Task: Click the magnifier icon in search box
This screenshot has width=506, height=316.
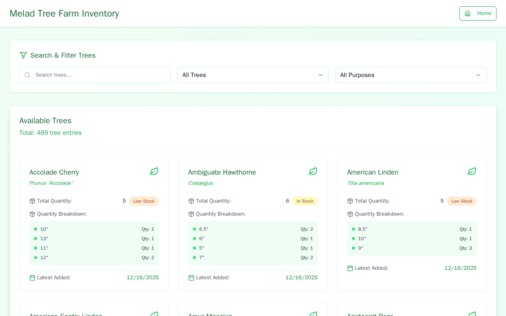Action: 27,75
